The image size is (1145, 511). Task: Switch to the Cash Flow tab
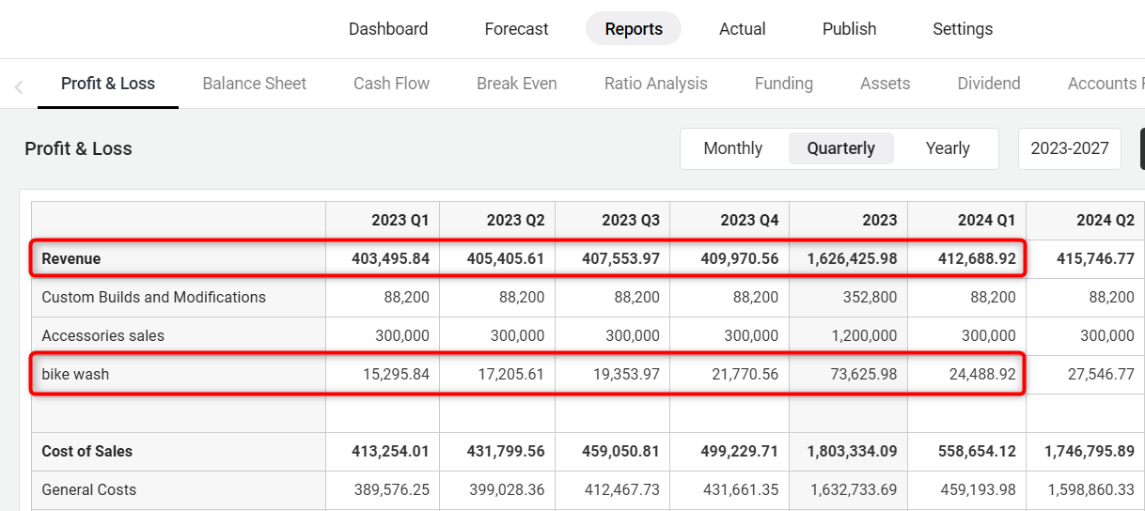point(391,84)
